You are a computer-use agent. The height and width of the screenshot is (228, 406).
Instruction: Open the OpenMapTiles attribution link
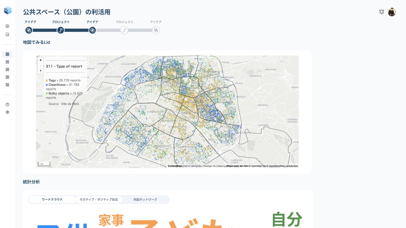pyautogui.click(x=257, y=166)
